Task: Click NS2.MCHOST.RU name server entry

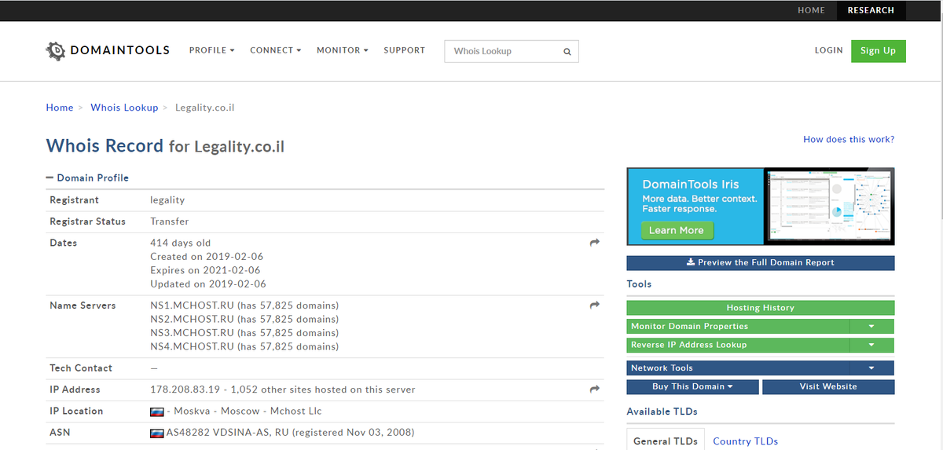Action: pos(244,320)
